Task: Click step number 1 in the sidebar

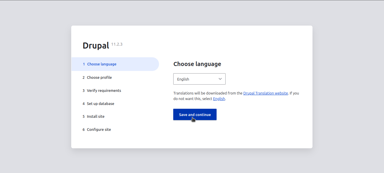Action: tap(84, 64)
